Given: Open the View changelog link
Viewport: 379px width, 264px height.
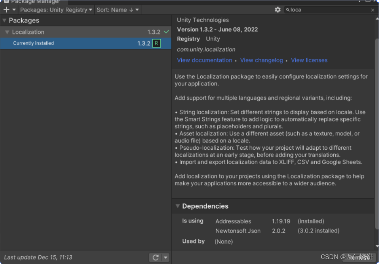Looking at the screenshot, I should tap(262, 60).
